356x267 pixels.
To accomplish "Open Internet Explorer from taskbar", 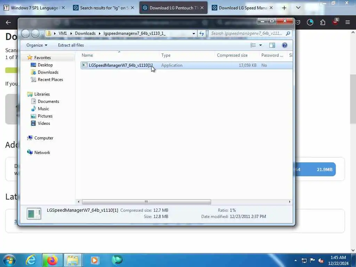I will click(x=31, y=260).
